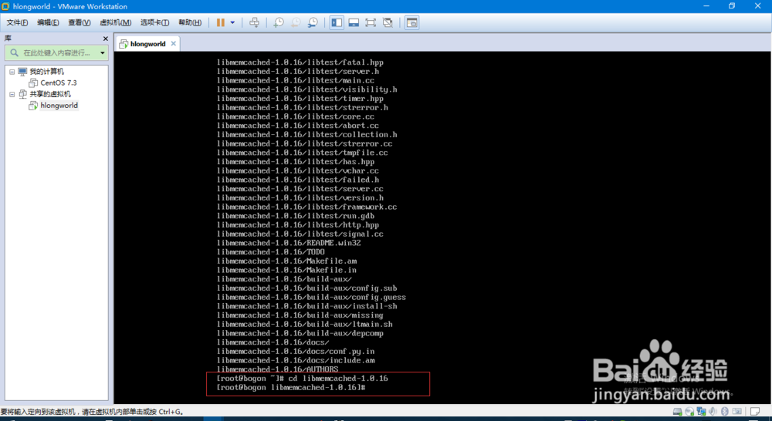Click inside the VM terminal shell prompt

tap(291, 388)
